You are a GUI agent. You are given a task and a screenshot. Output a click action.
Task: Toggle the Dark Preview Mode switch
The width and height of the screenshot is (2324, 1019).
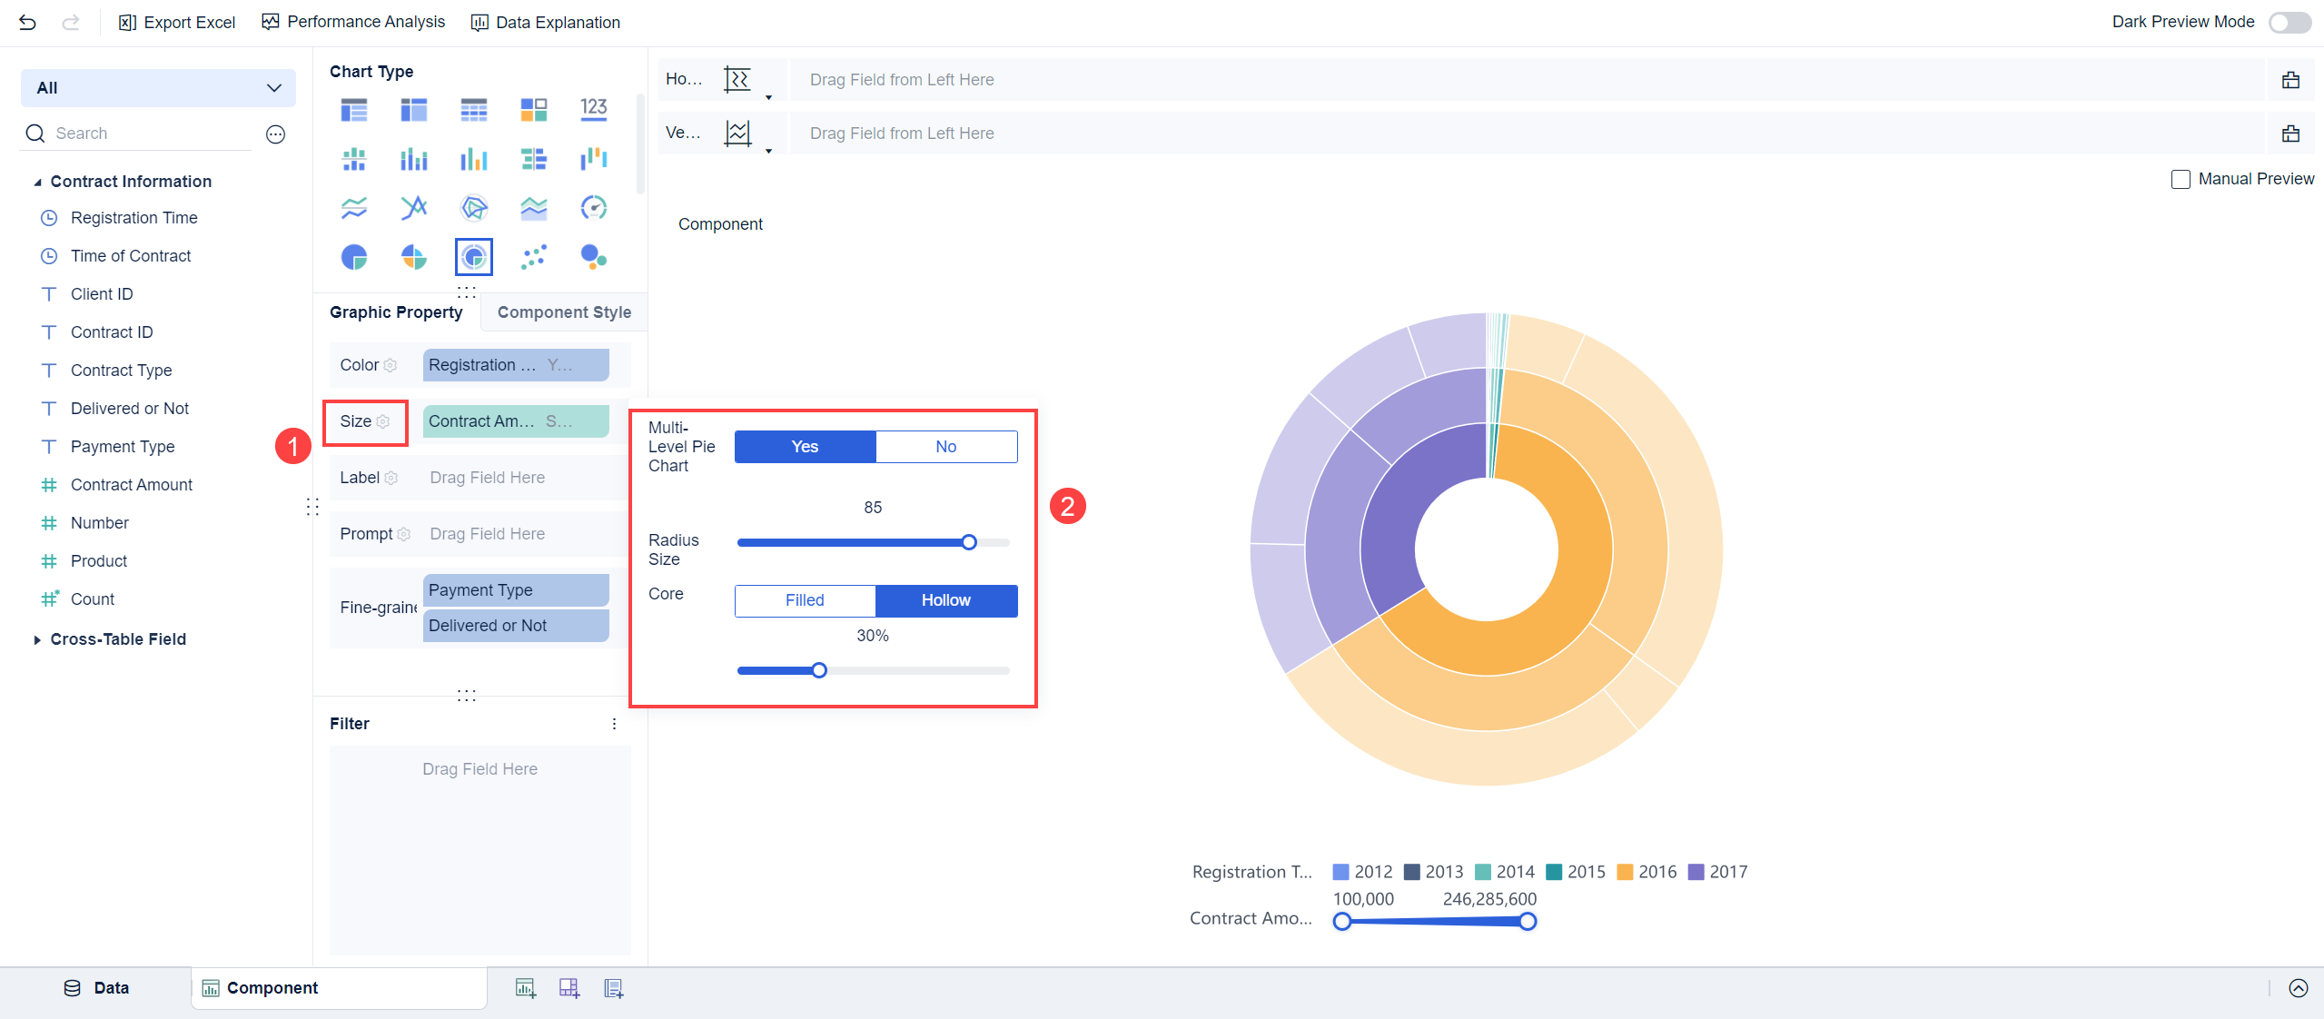pos(2289,23)
